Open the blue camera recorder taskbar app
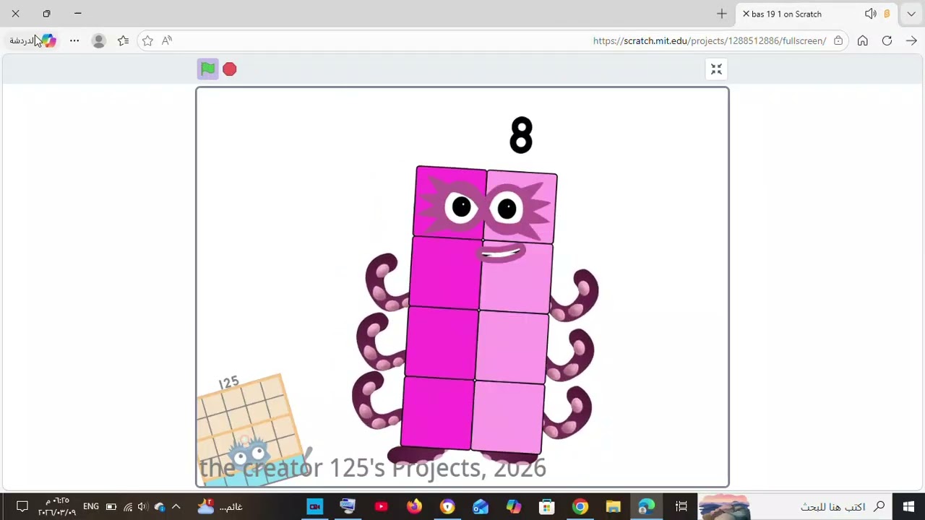925x520 pixels. click(315, 507)
